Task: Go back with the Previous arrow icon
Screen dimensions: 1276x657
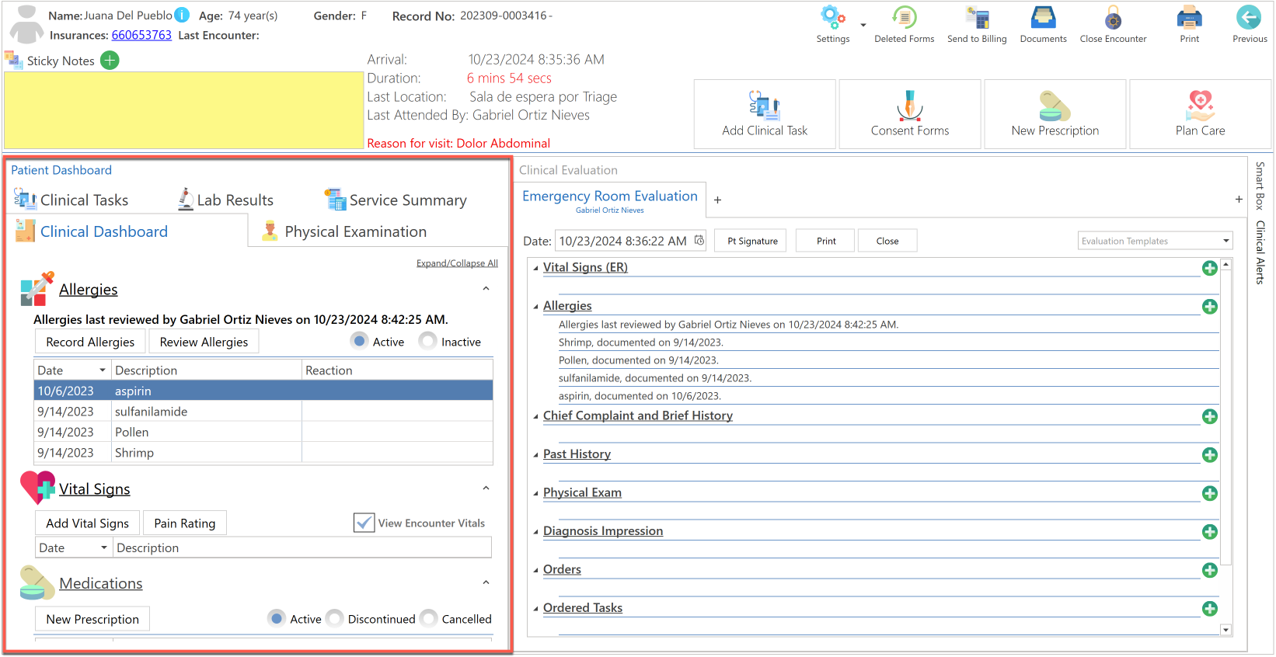Action: coord(1249,17)
